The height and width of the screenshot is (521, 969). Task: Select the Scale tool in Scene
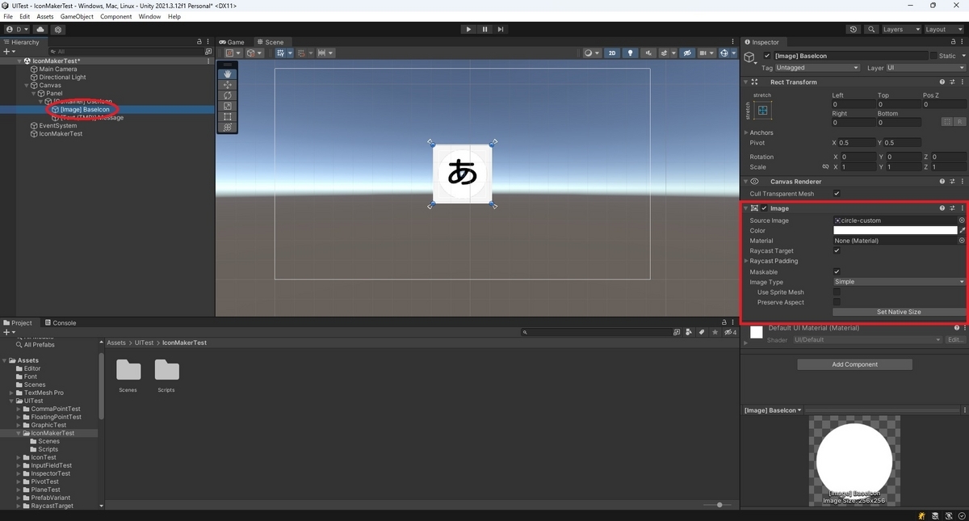pyautogui.click(x=228, y=106)
